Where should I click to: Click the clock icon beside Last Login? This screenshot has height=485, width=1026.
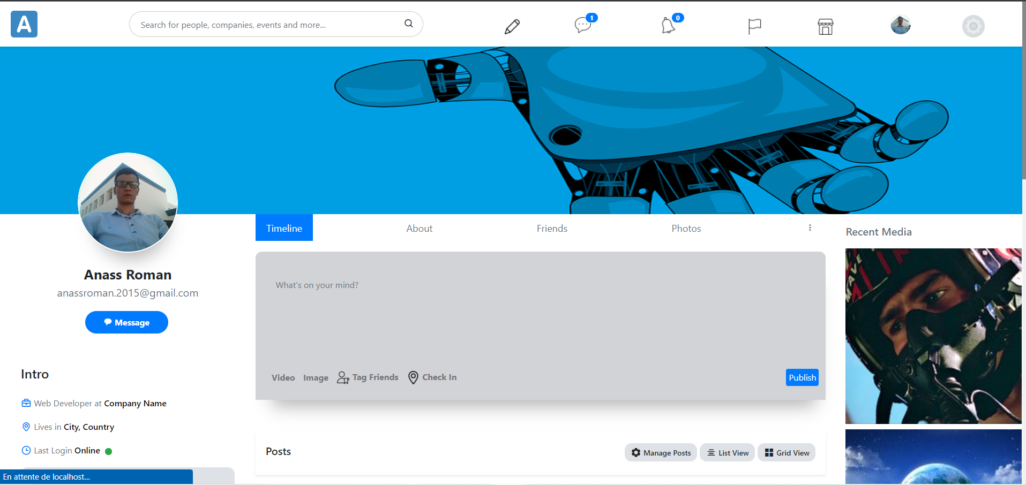click(x=26, y=450)
